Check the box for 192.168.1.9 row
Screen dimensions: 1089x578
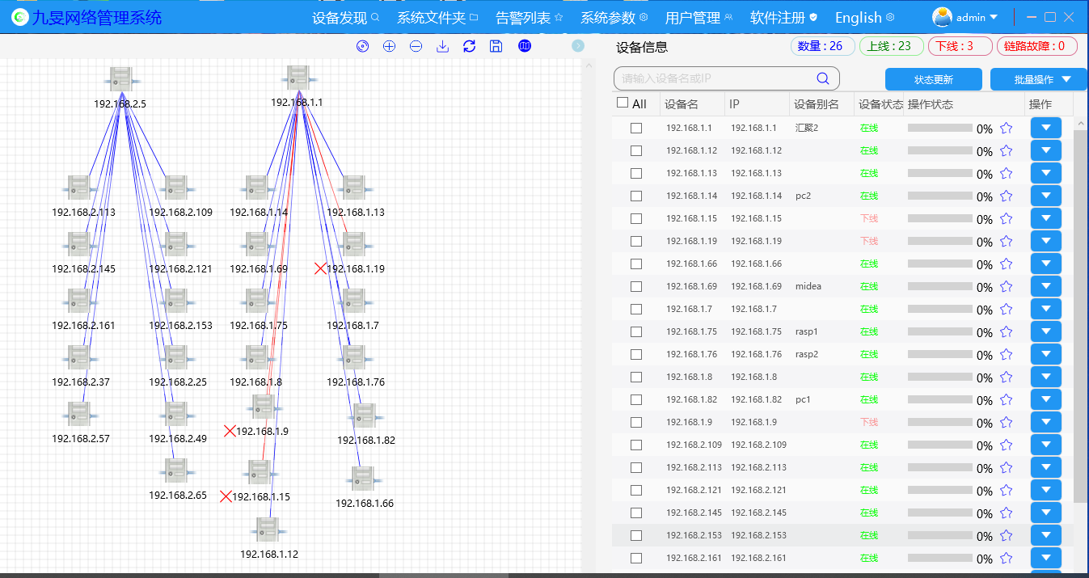coord(636,422)
